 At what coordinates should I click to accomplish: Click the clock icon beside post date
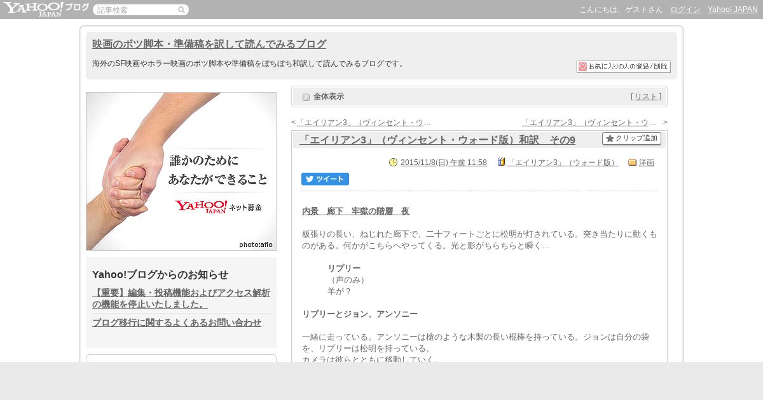[x=393, y=162]
